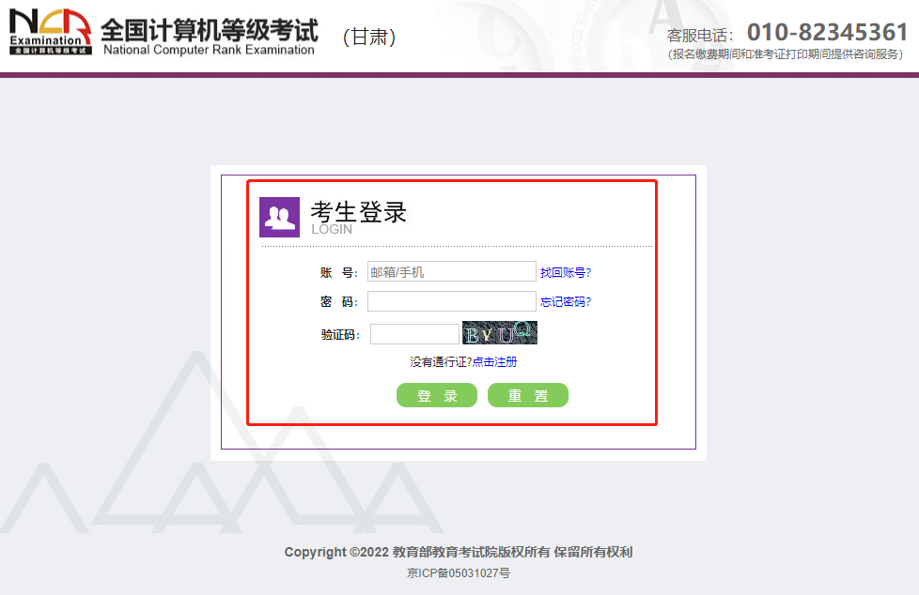Click the (甘肃) province label
Image resolution: width=919 pixels, height=595 pixels.
point(369,37)
